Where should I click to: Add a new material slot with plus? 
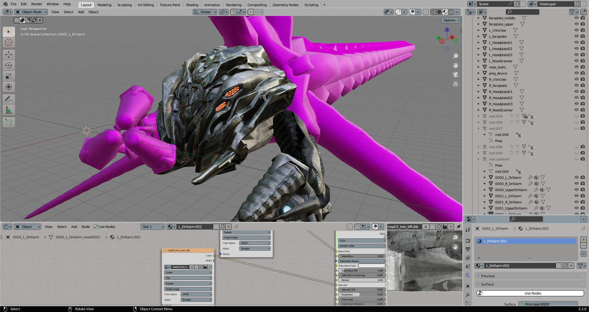(583, 240)
